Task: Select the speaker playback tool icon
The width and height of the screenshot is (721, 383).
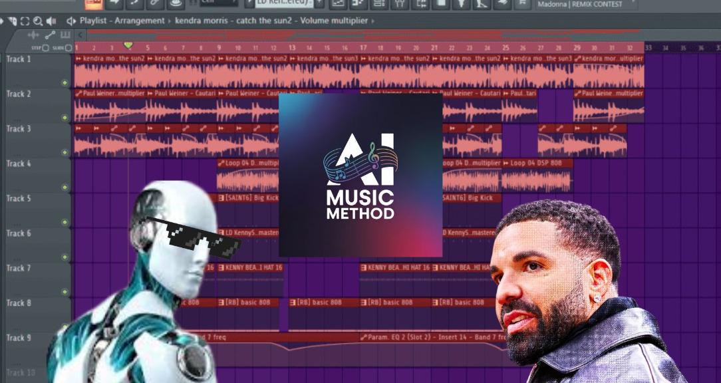Action: click(51, 21)
